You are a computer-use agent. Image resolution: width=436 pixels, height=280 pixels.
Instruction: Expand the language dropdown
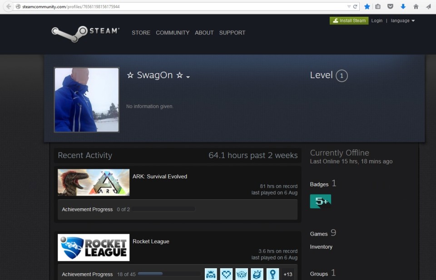(x=403, y=21)
